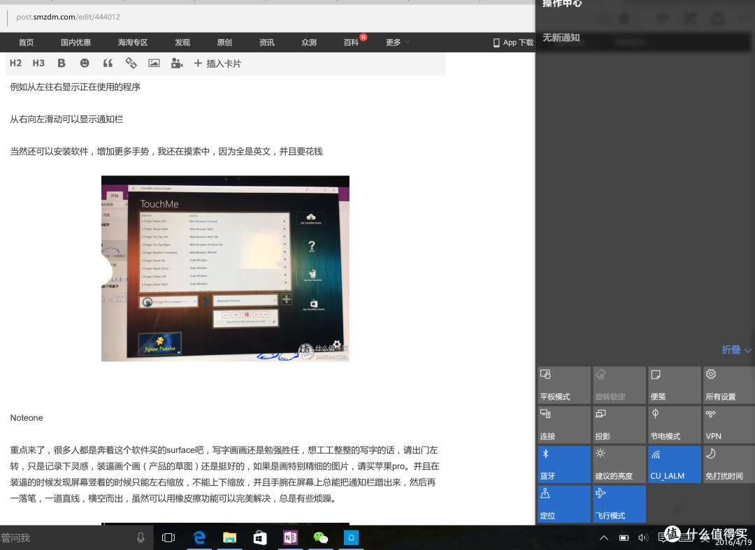The height and width of the screenshot is (550, 755).
Task: Insert a video with camera icon
Action: click(x=177, y=63)
